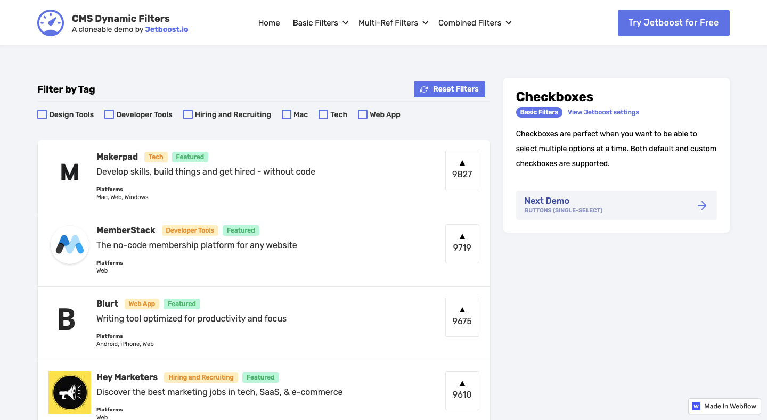767x420 pixels.
Task: Expand the Combined Filters dropdown
Action: (474, 23)
